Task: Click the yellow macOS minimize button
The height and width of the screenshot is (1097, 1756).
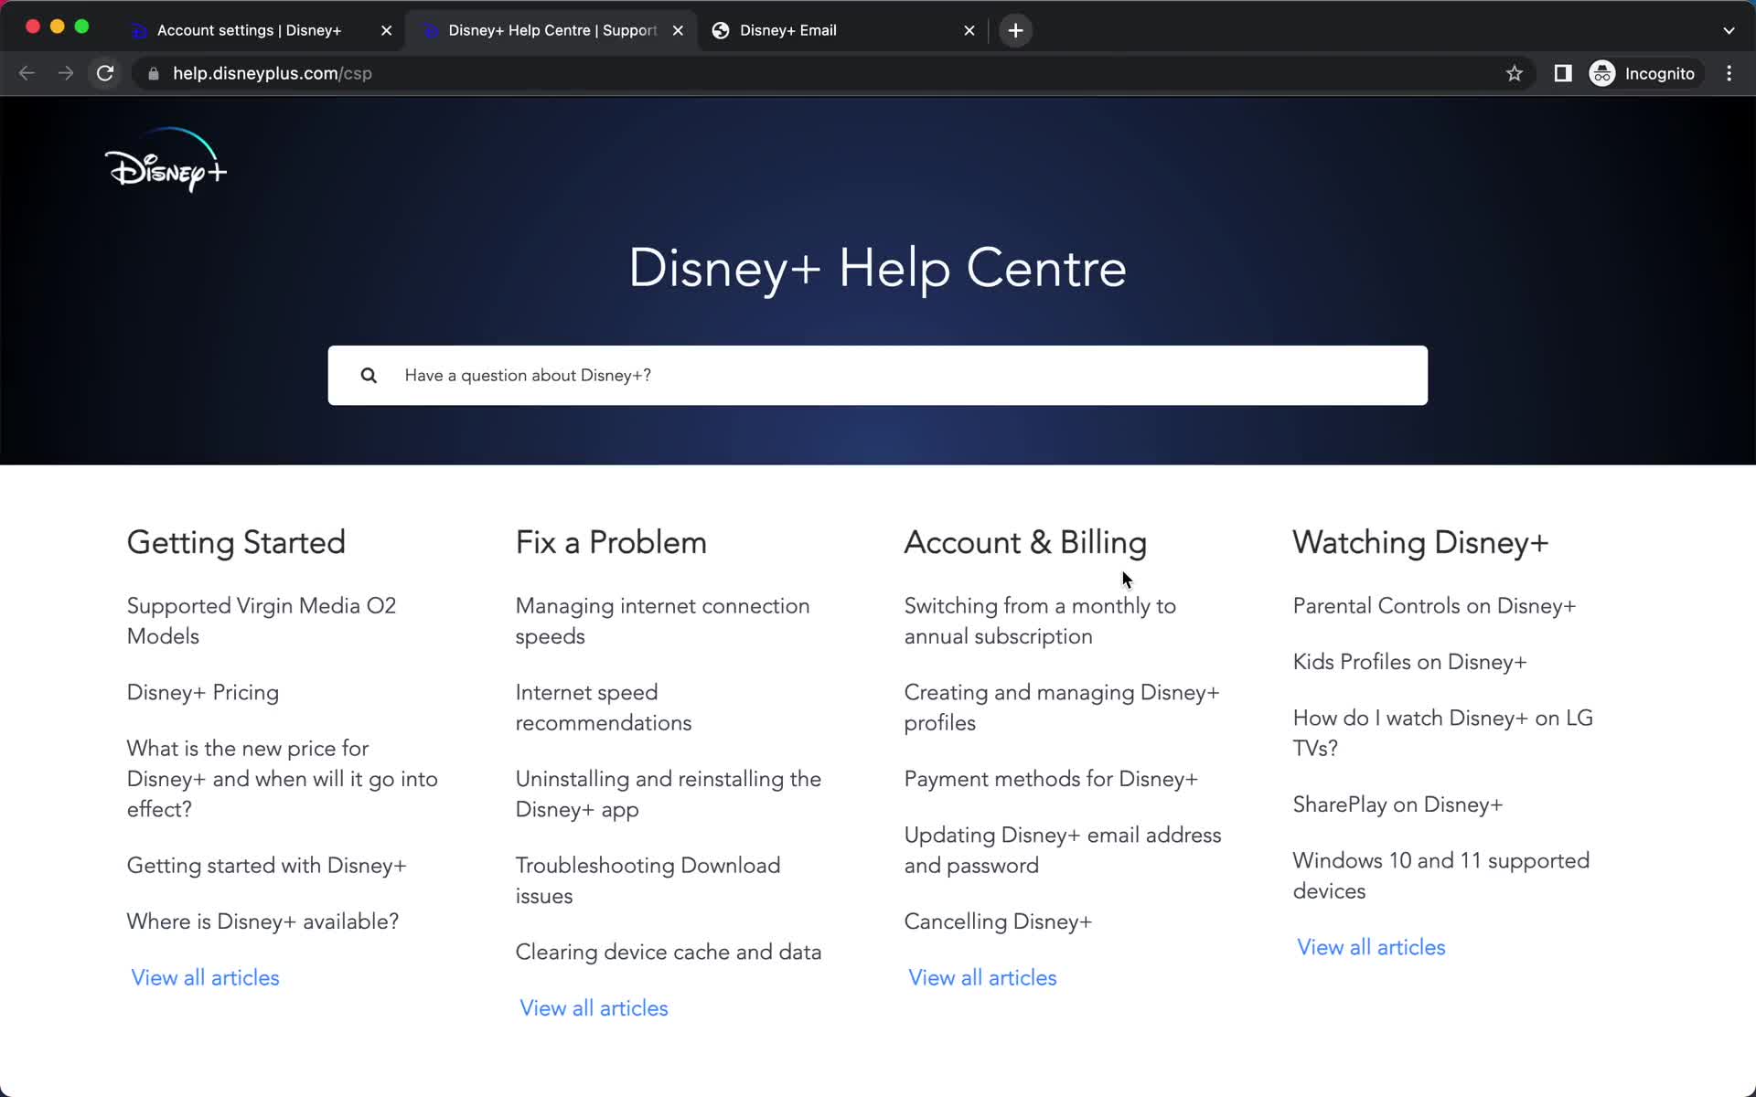Action: 57,27
